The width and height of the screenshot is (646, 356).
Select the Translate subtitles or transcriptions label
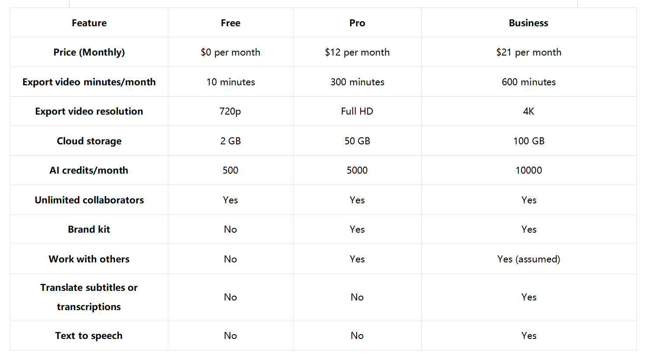89,297
